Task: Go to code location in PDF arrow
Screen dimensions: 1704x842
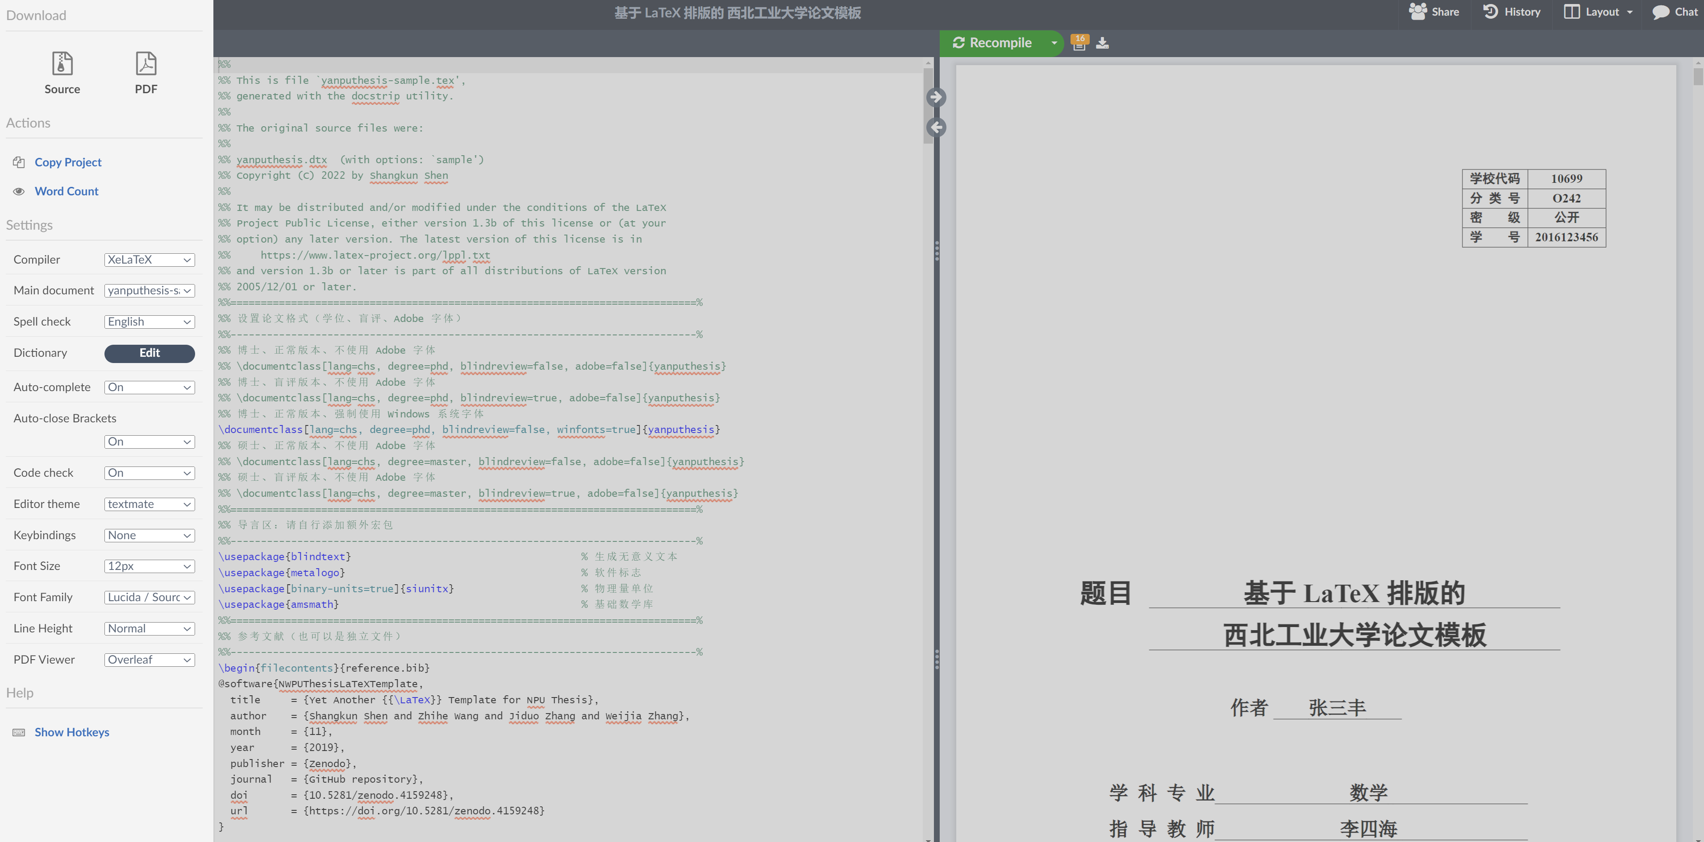Action: (936, 97)
